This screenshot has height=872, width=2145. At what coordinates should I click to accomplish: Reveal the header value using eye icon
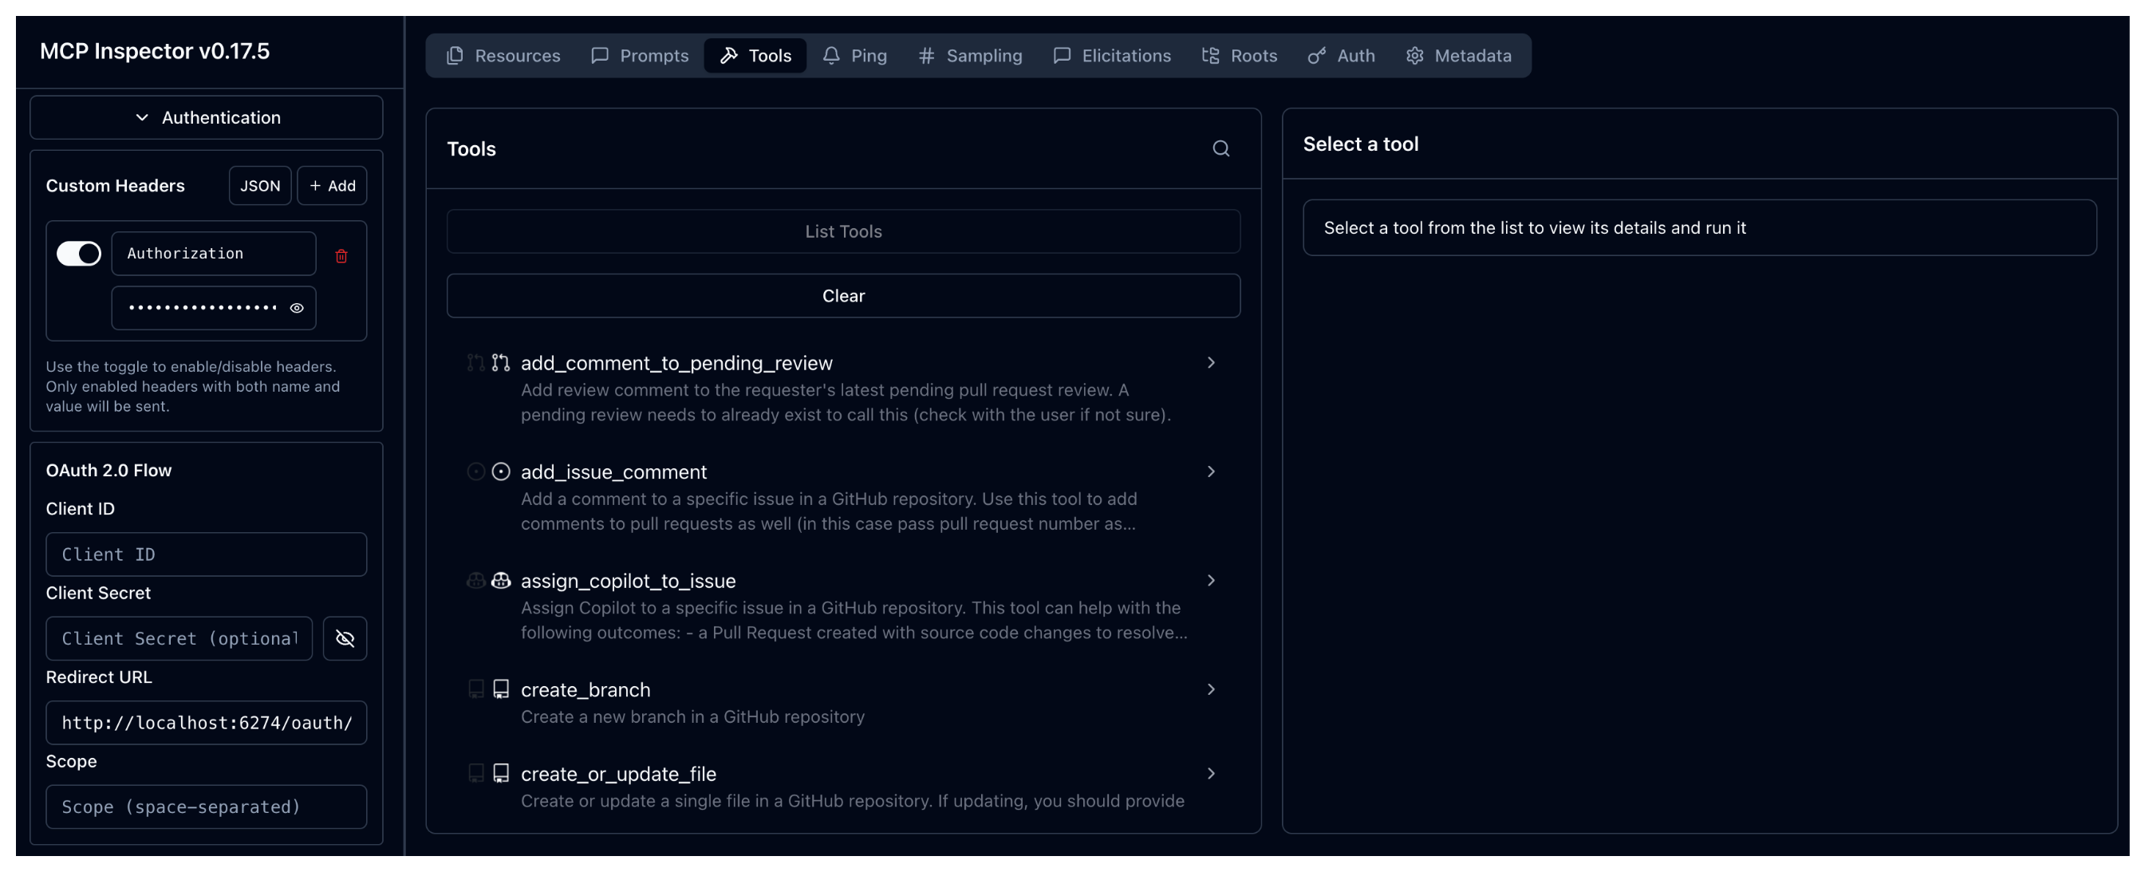tap(297, 308)
